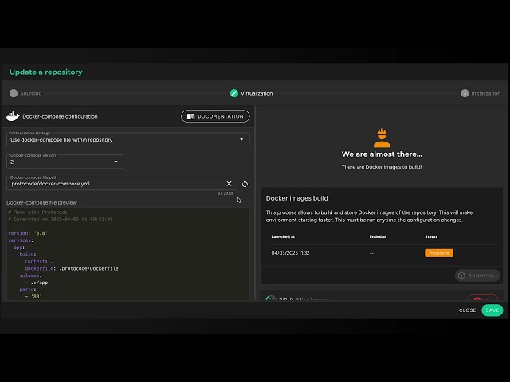Click the Update a repository title

(46, 72)
